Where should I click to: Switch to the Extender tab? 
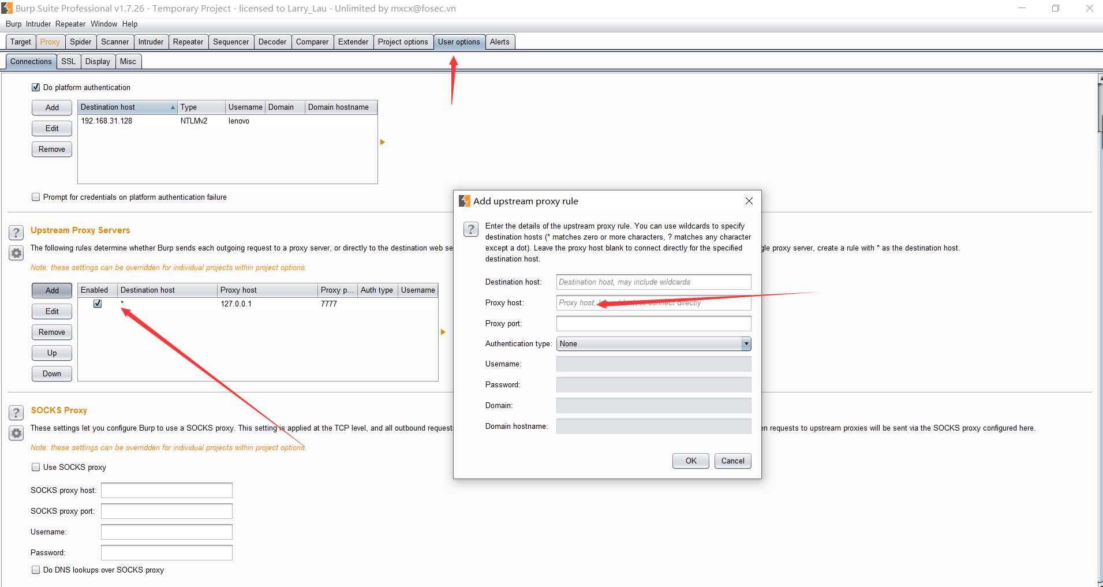[x=353, y=42]
